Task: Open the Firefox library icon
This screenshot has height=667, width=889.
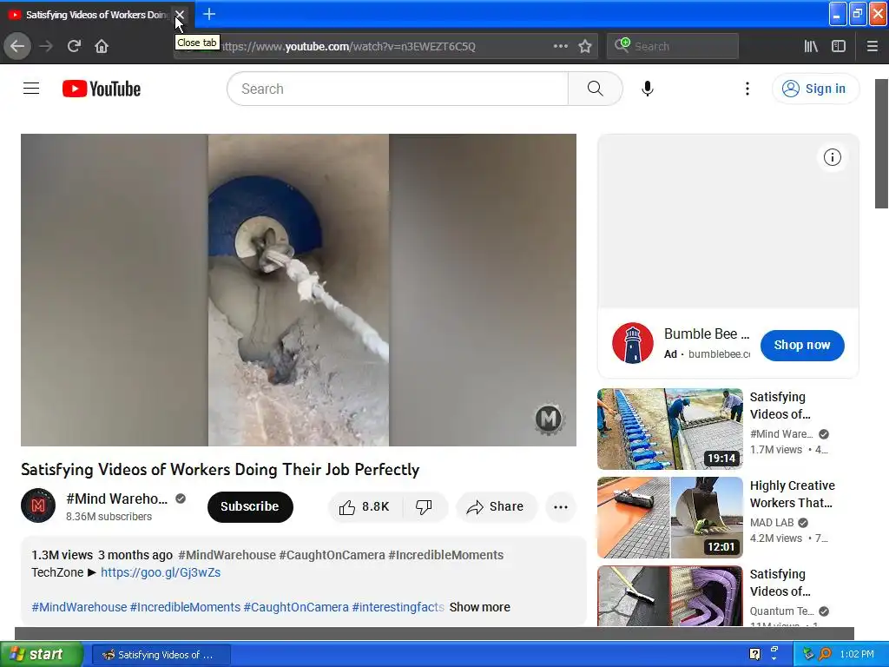Action: tap(811, 46)
